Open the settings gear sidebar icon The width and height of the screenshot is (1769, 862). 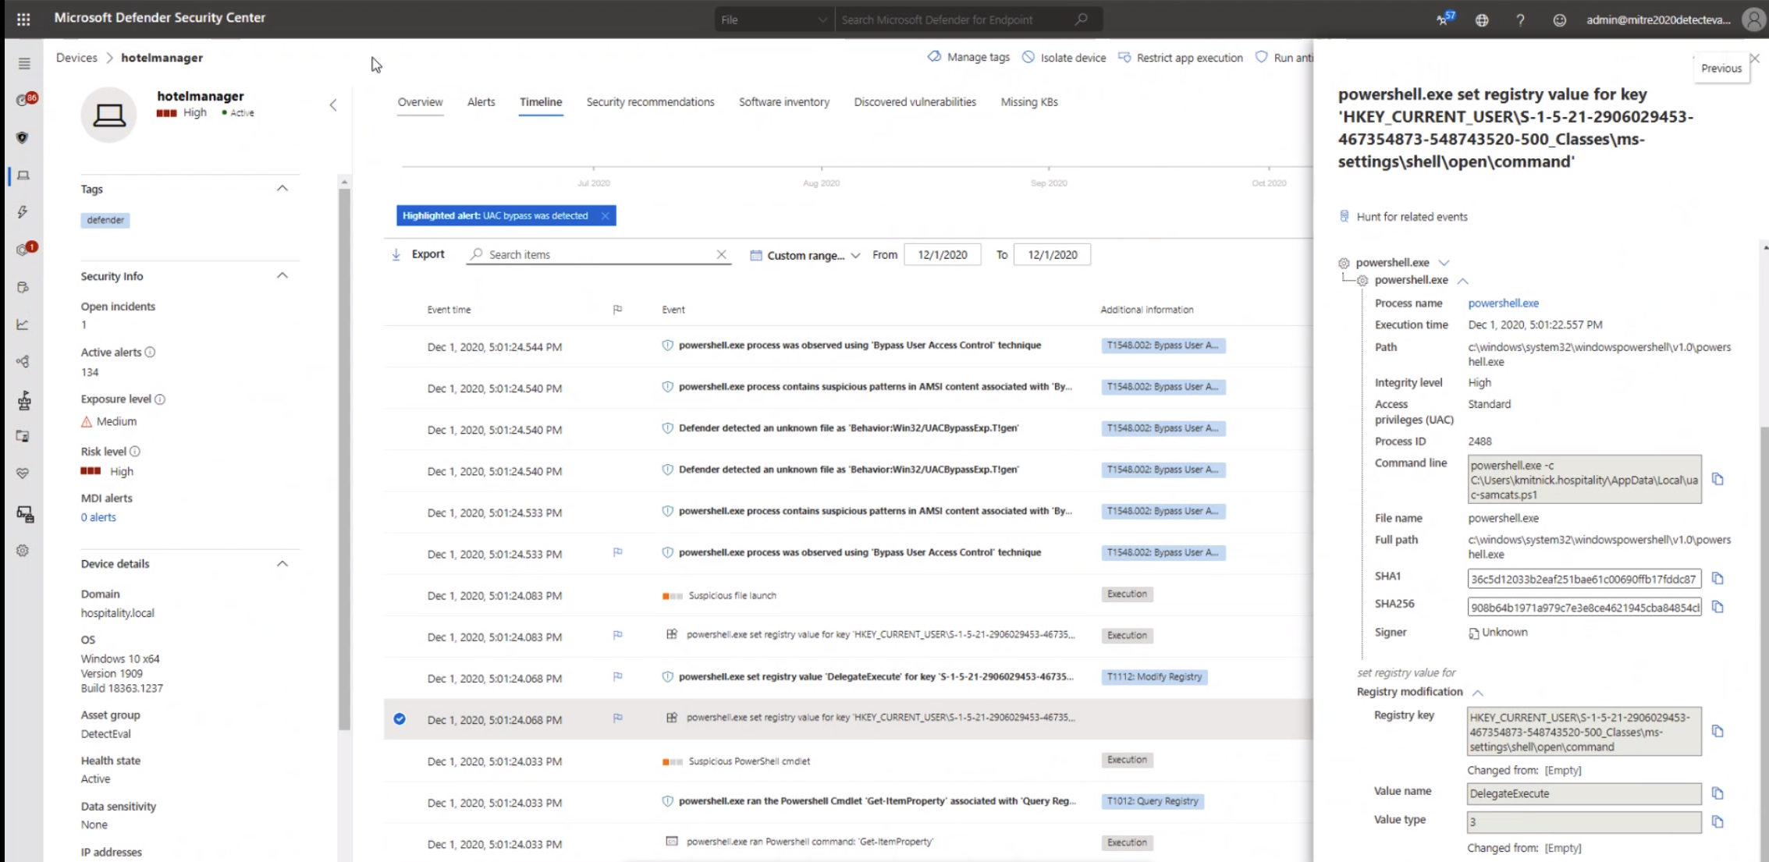23,551
